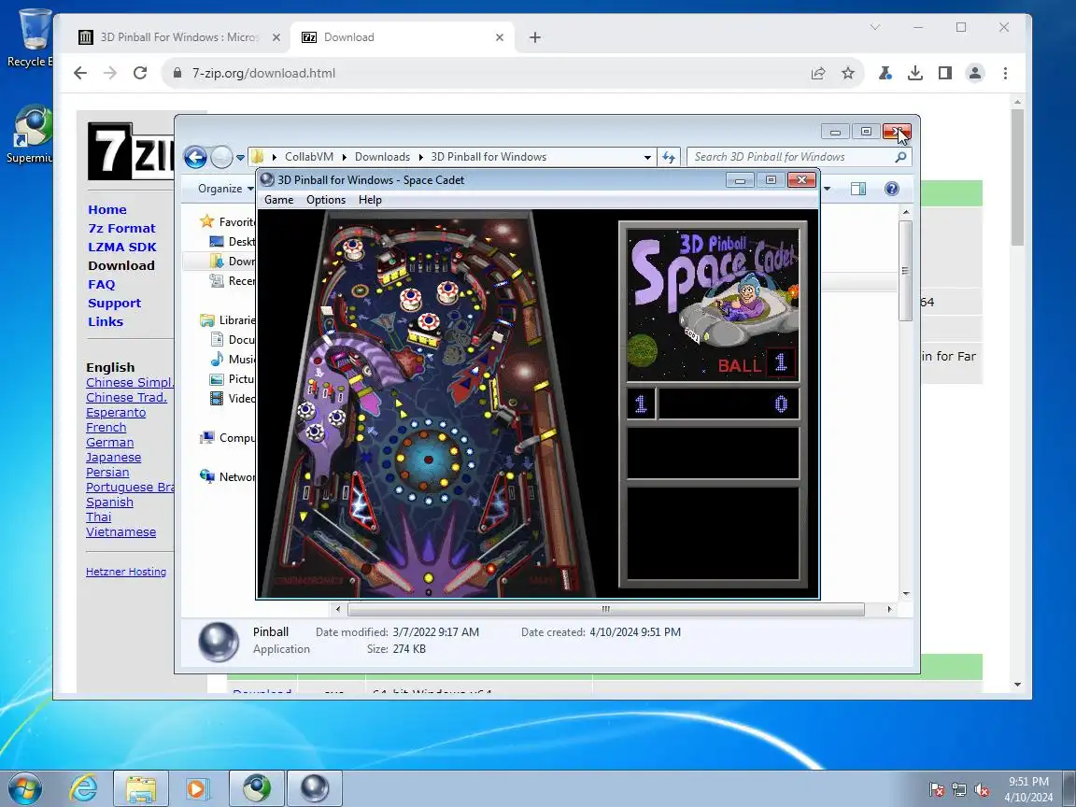Open Chrome three-dot menu
This screenshot has height=807, width=1076.
[1005, 73]
